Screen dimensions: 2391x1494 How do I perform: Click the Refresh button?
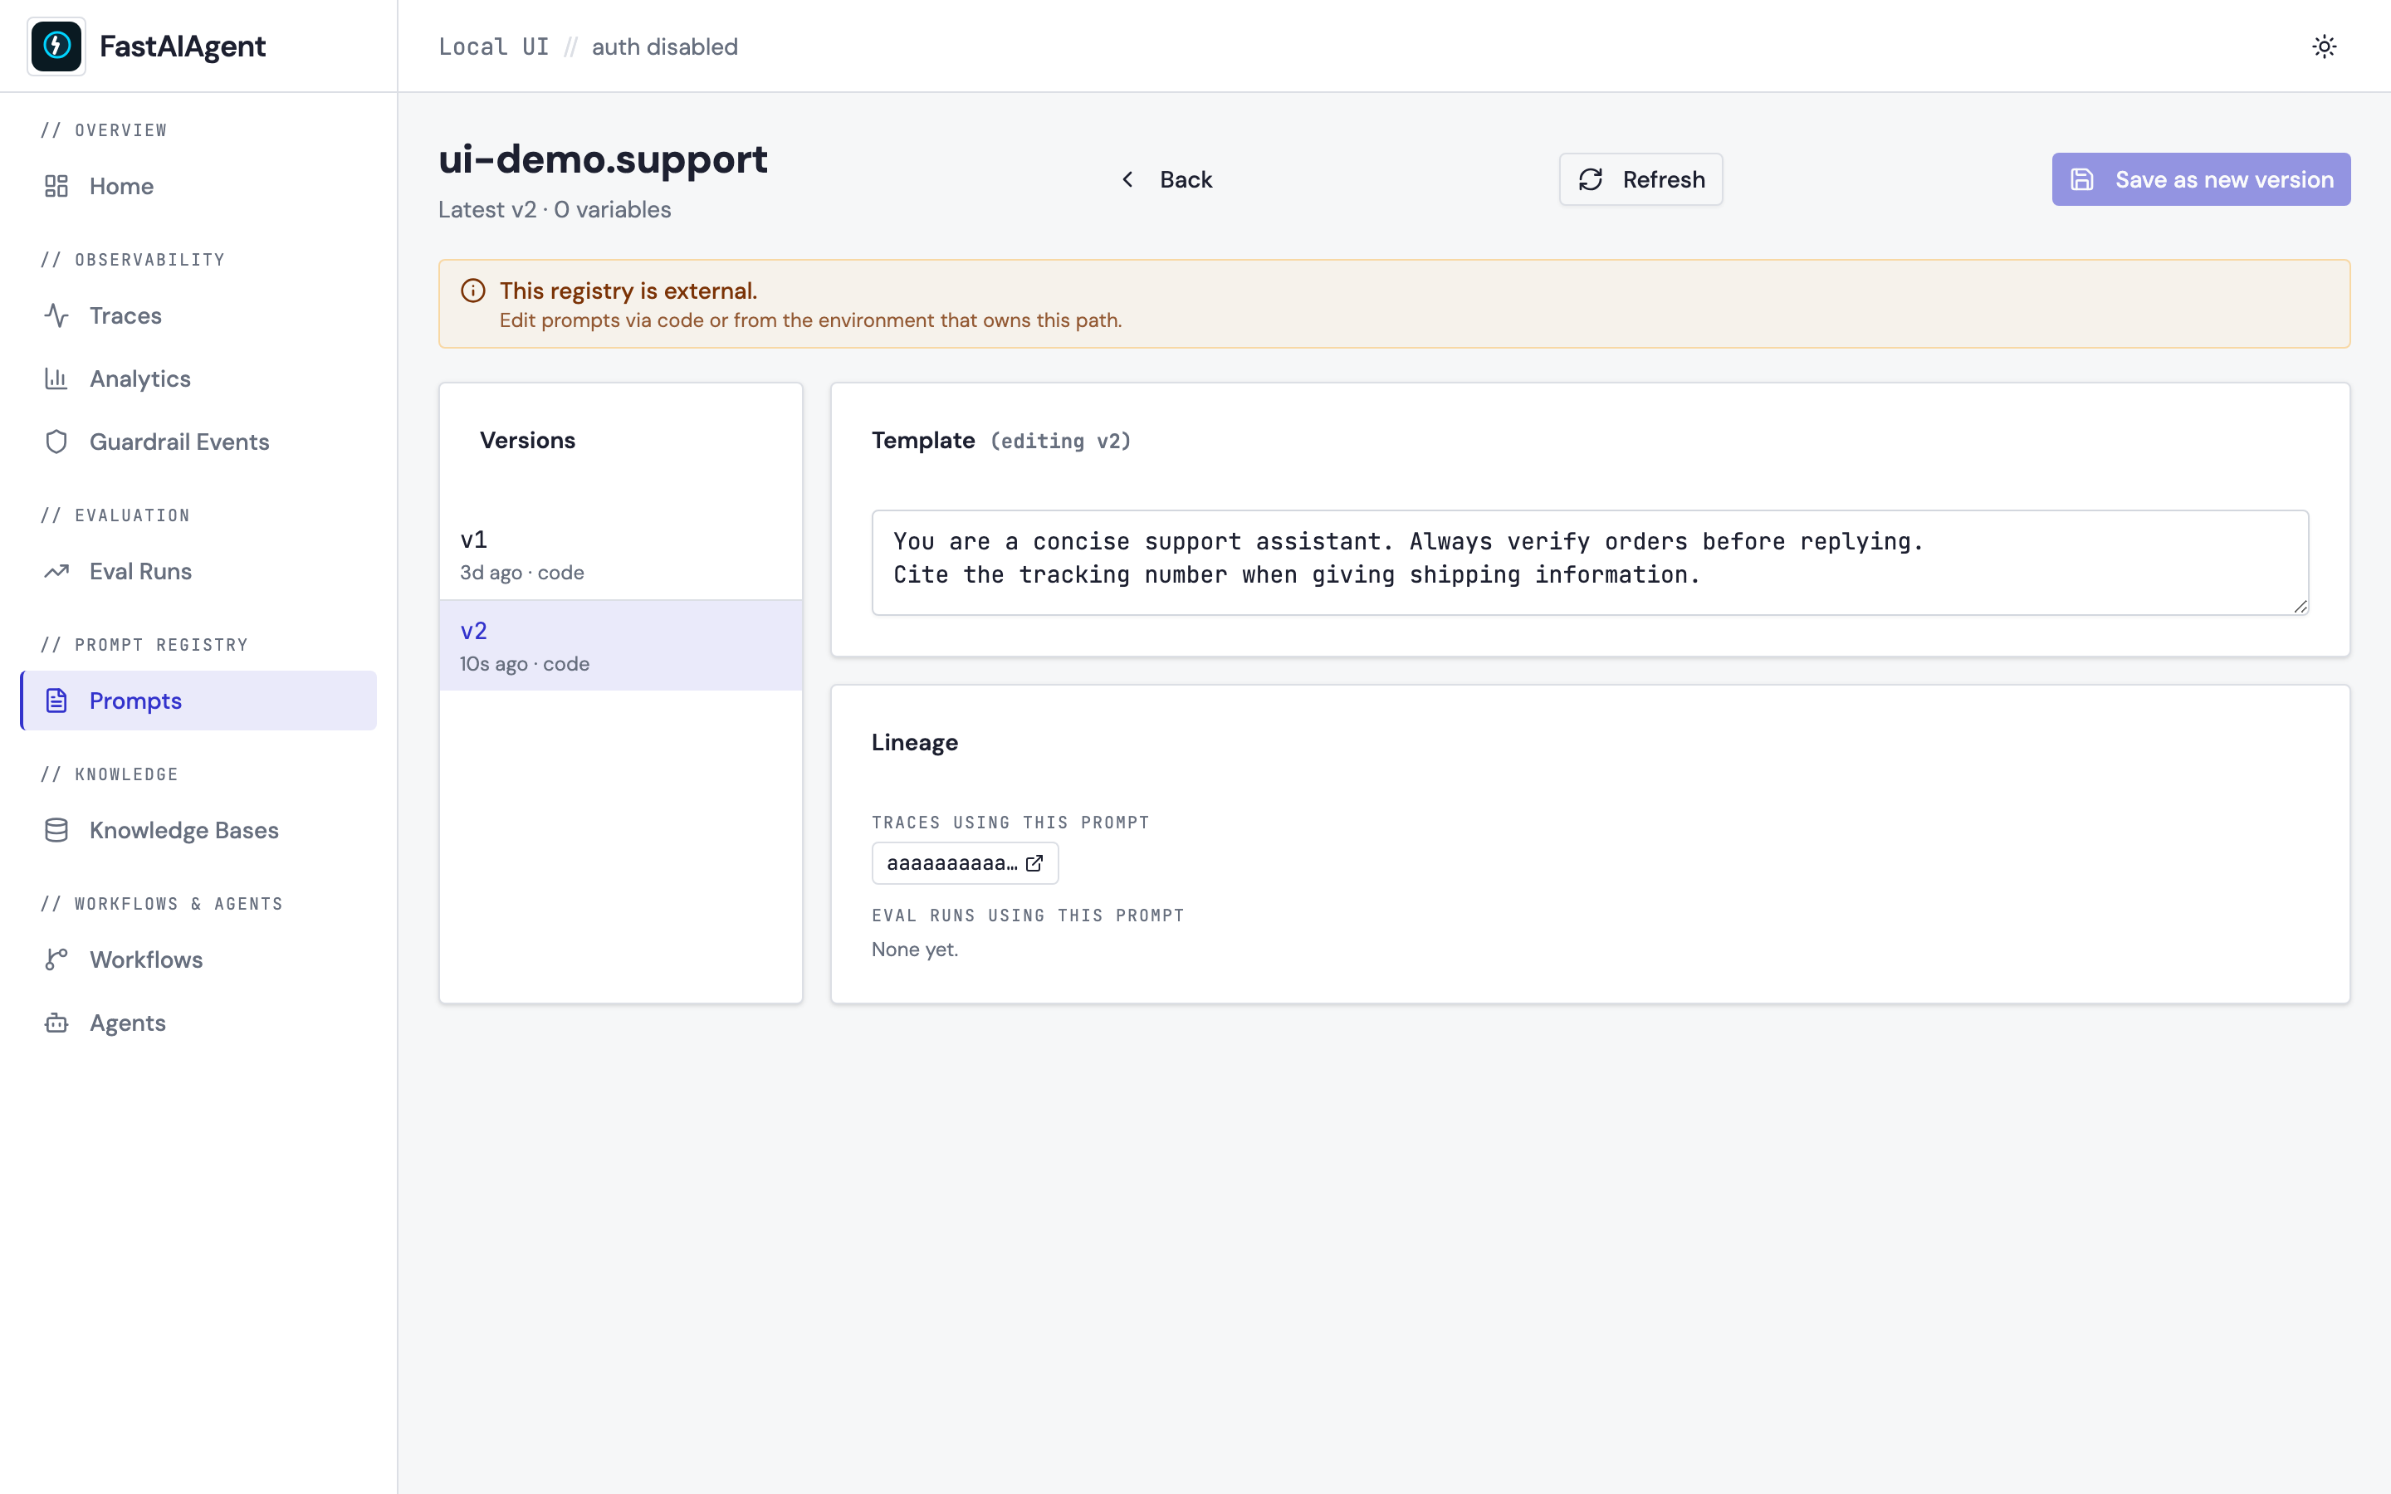pyautogui.click(x=1640, y=178)
